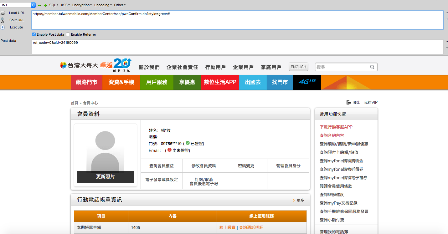The width and height of the screenshot is (448, 234).
Task: Click the small minus at the URL box edge
Action: pos(447,13)
